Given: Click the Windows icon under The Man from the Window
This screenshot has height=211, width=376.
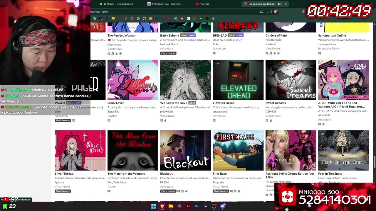Looking at the screenshot, I should point(109,191).
